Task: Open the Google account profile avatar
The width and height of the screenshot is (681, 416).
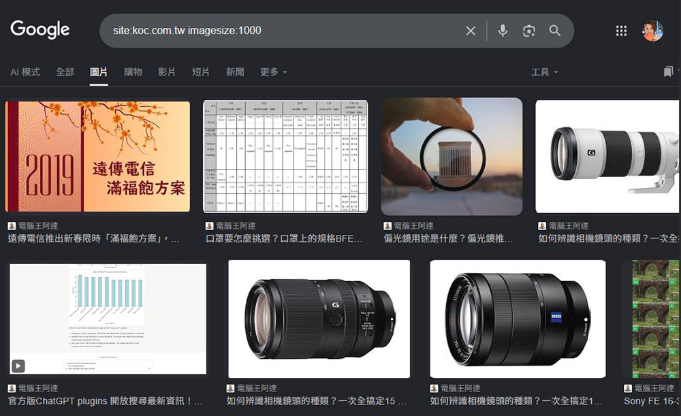Action: 652,31
